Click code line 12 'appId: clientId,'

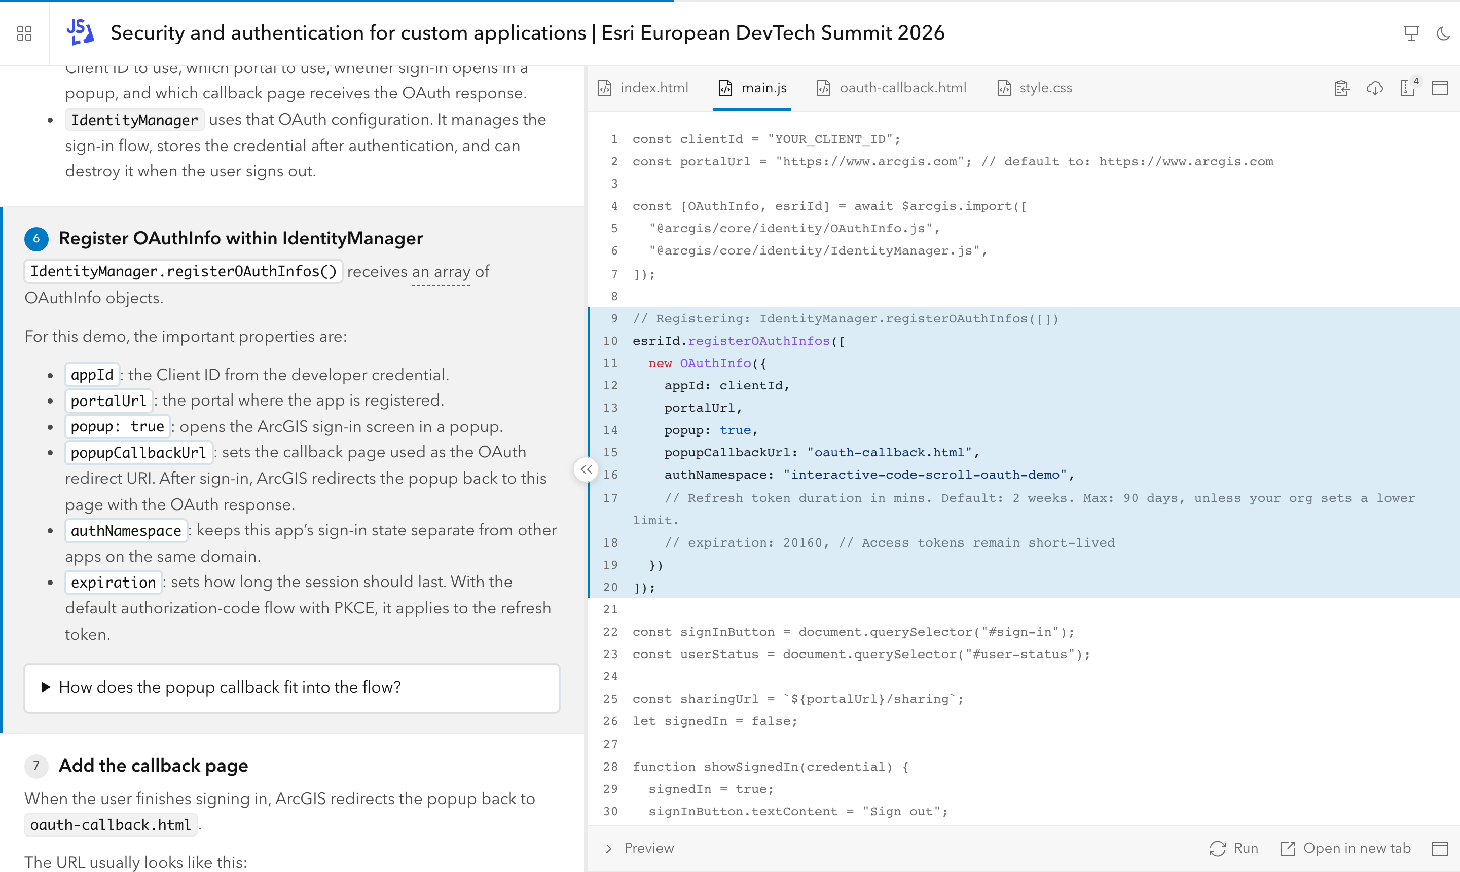coord(727,385)
